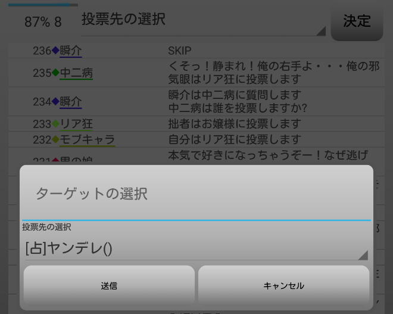Tap the SKIP message in row 236
393x314 pixels.
coord(180,51)
